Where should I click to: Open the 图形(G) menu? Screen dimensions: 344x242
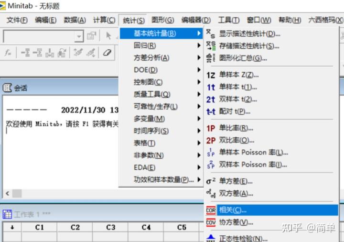[163, 20]
